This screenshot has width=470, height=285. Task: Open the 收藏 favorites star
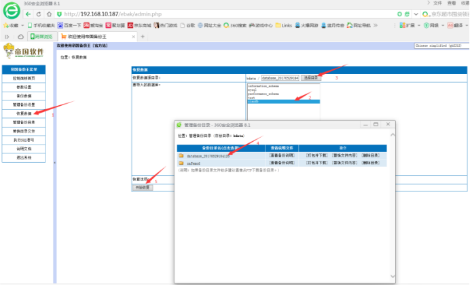click(11, 26)
